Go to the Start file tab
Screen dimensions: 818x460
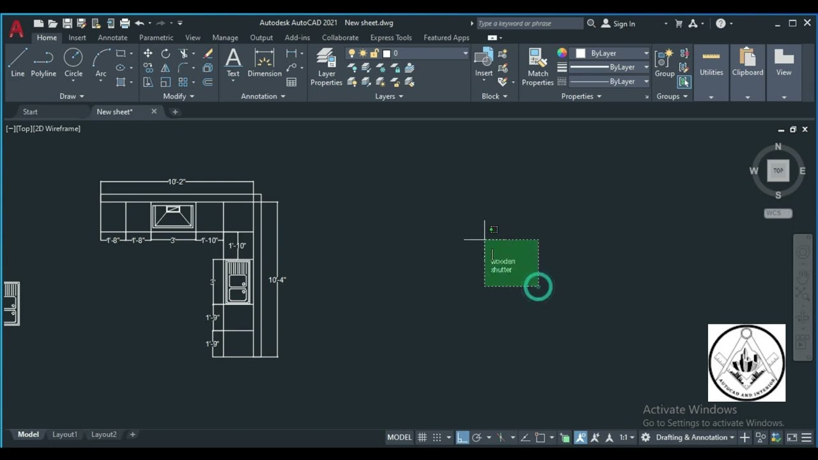[30, 112]
